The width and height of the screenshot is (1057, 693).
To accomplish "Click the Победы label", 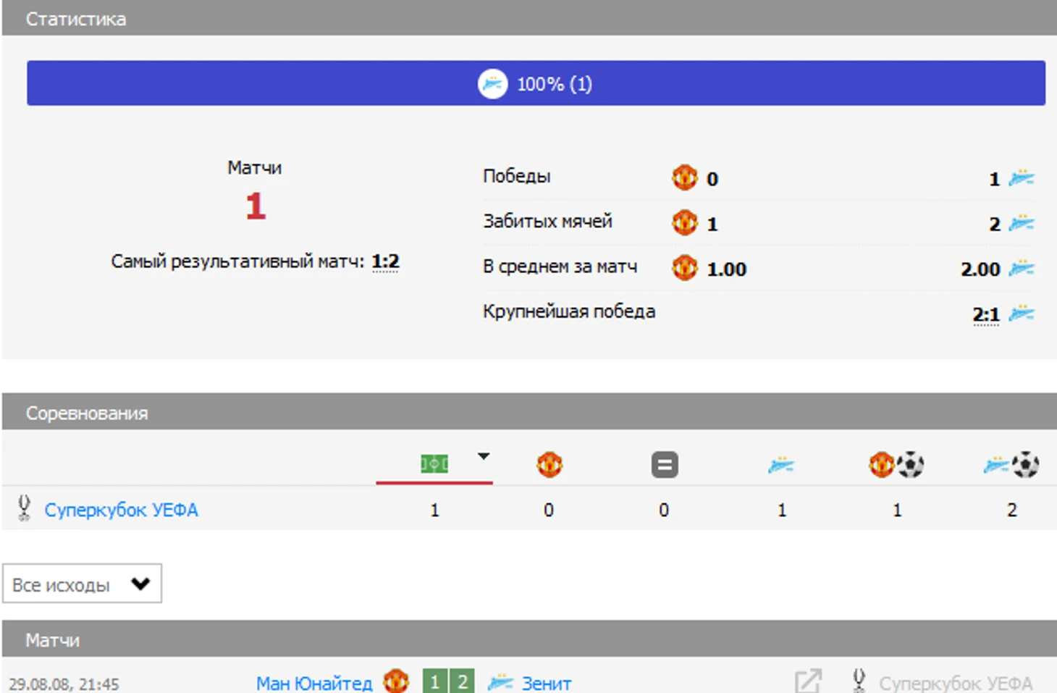I will [x=517, y=176].
